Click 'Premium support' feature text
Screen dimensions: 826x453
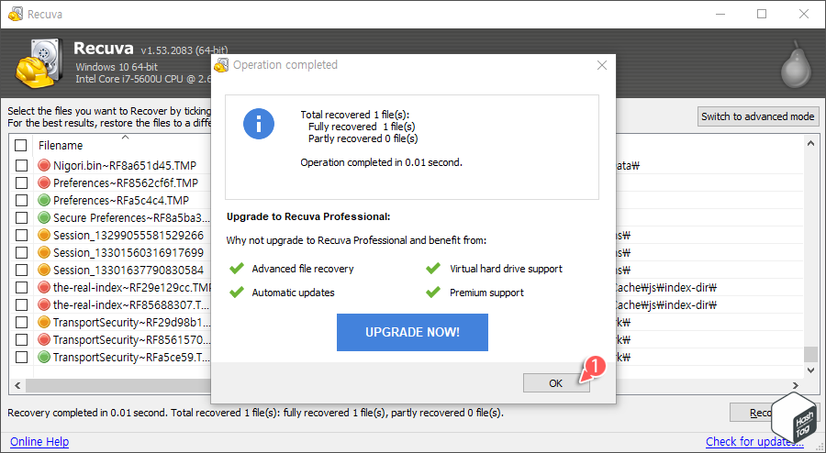[x=486, y=293]
